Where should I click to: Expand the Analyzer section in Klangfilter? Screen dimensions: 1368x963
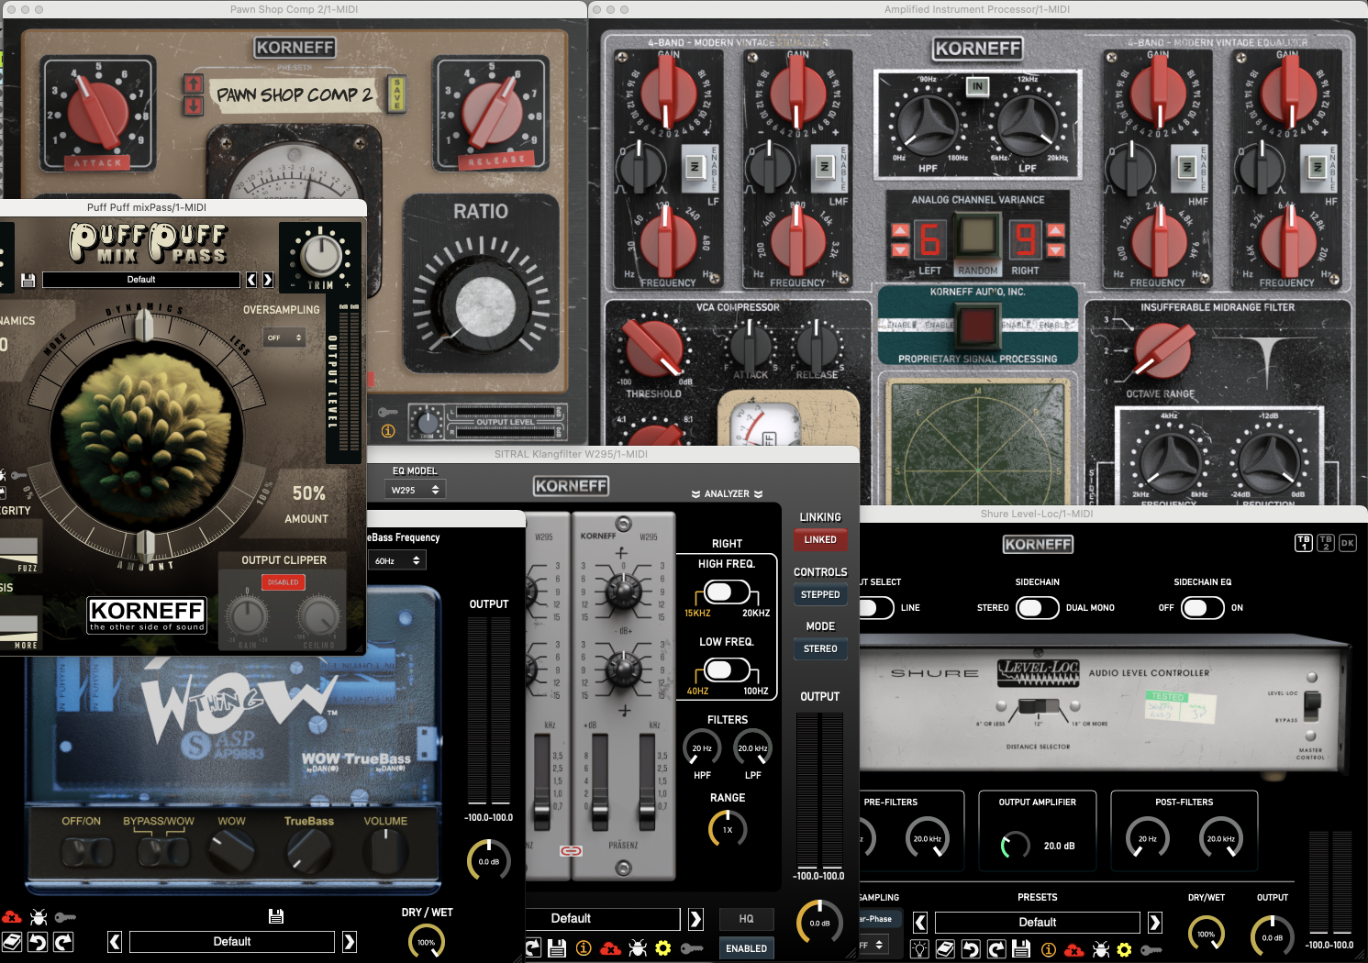[x=727, y=493]
